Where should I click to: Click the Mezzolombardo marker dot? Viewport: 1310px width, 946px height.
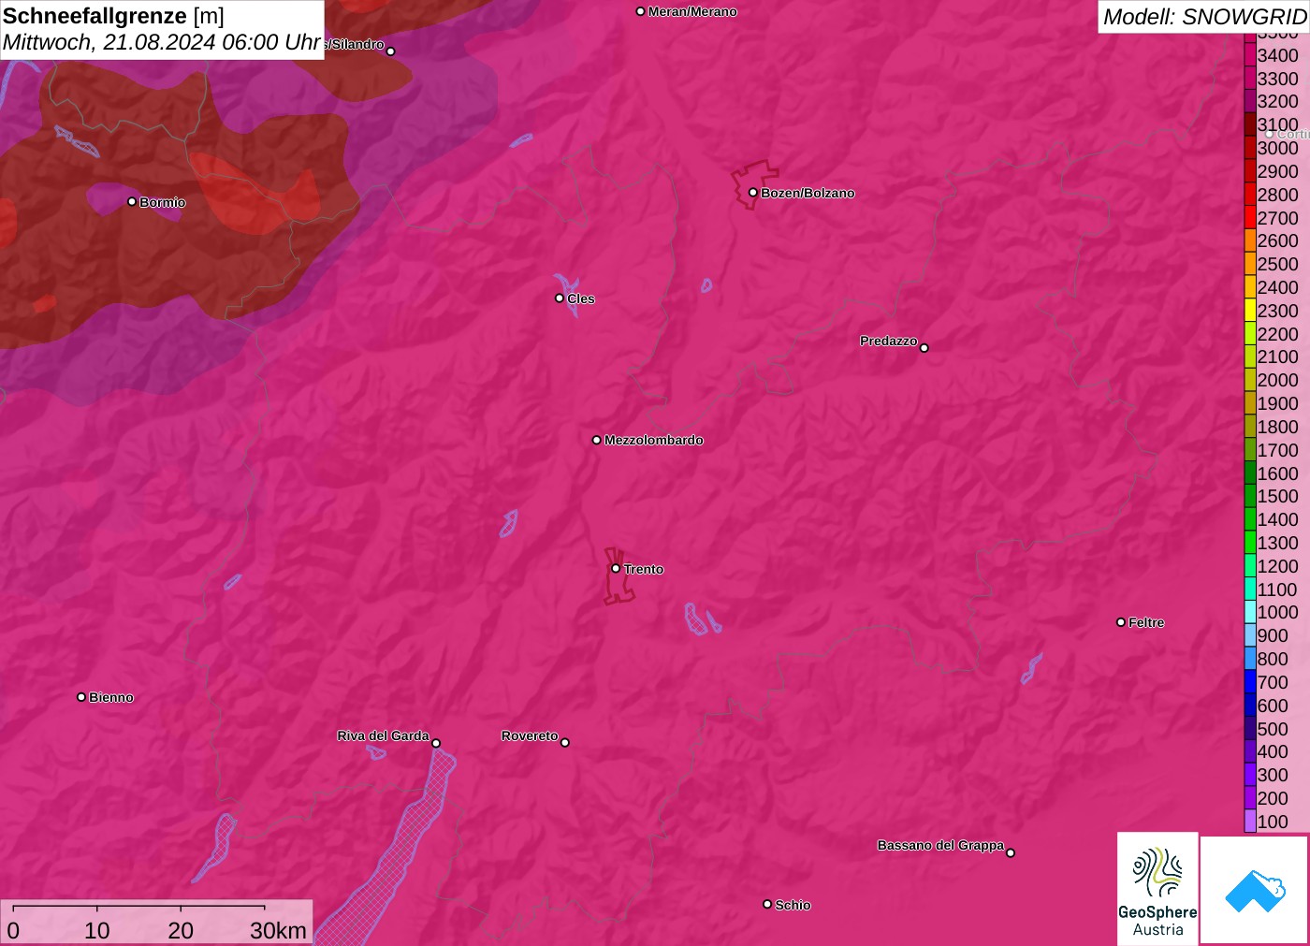pos(597,440)
